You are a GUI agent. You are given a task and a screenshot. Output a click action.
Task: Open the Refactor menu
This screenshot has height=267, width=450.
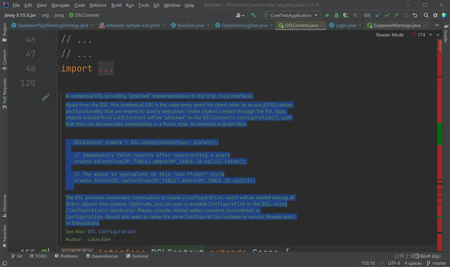pyautogui.click(x=98, y=5)
